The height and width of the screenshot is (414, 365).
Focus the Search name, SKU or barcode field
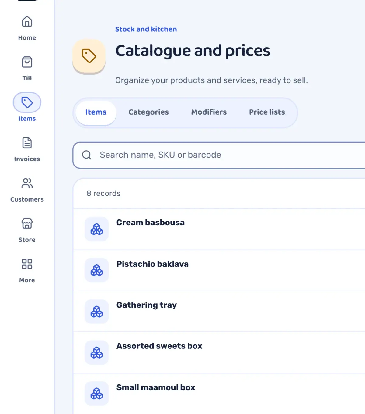[x=219, y=155]
